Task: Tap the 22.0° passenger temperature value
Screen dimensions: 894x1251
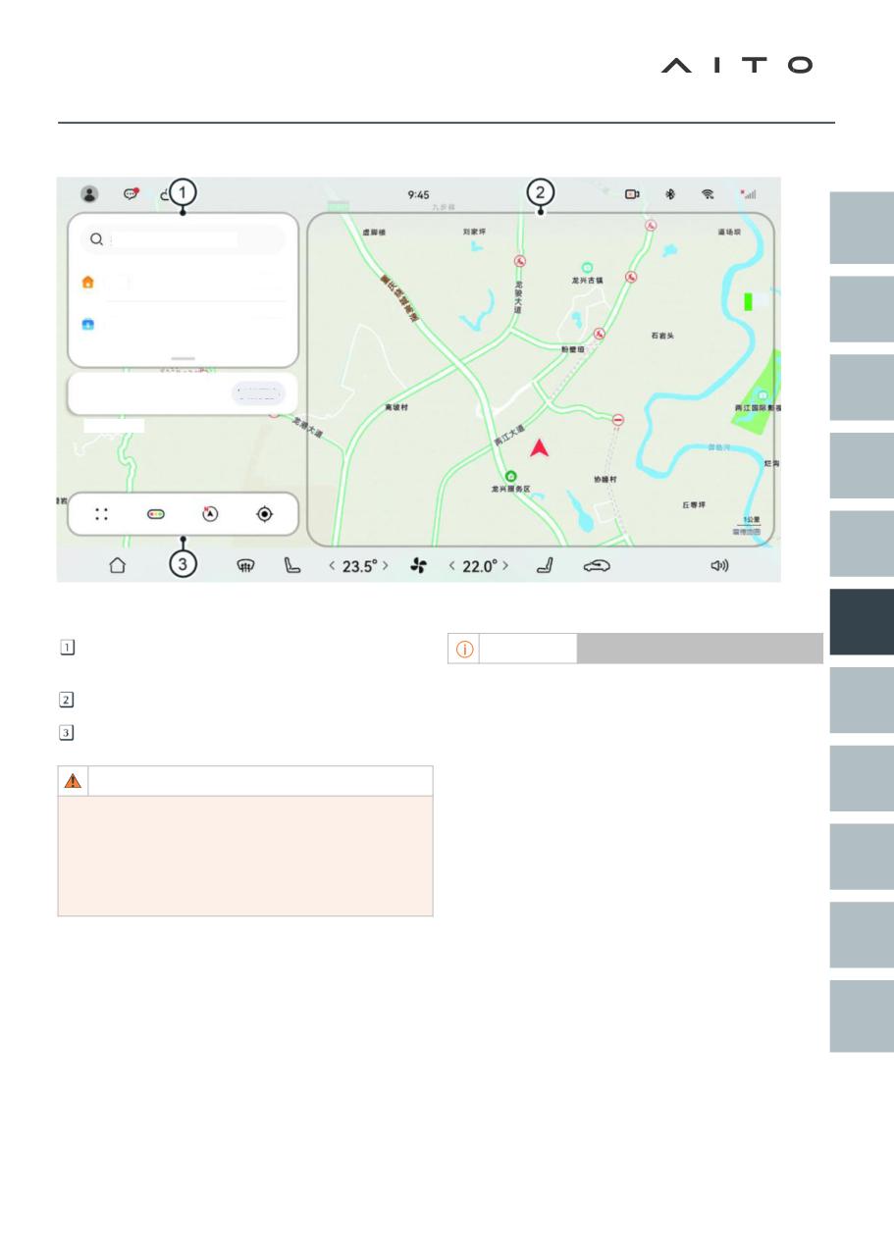Action: 480,566
